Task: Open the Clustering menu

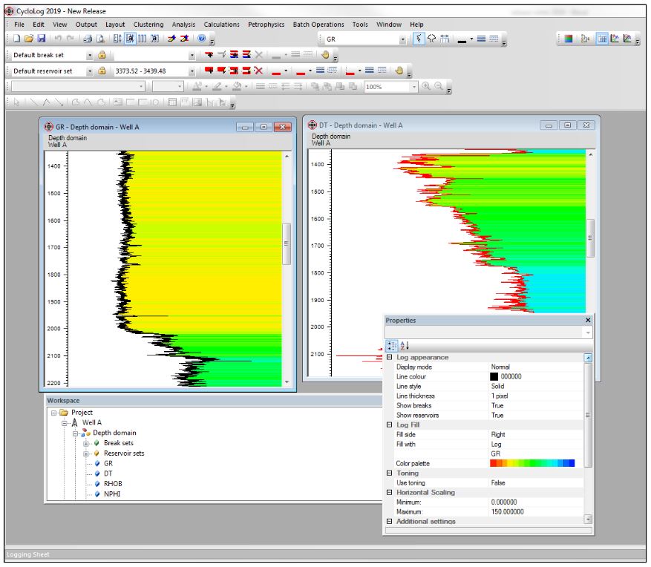Action: click(148, 24)
